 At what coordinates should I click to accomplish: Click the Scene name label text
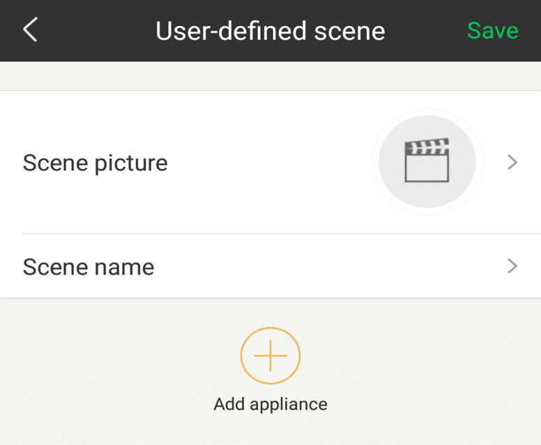pos(89,266)
